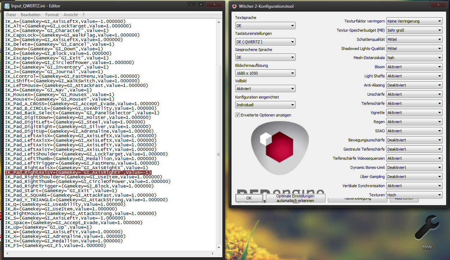Click the Editor vertical scrollbar thumb
The width and height of the screenshot is (450, 260).
pyautogui.click(x=220, y=154)
